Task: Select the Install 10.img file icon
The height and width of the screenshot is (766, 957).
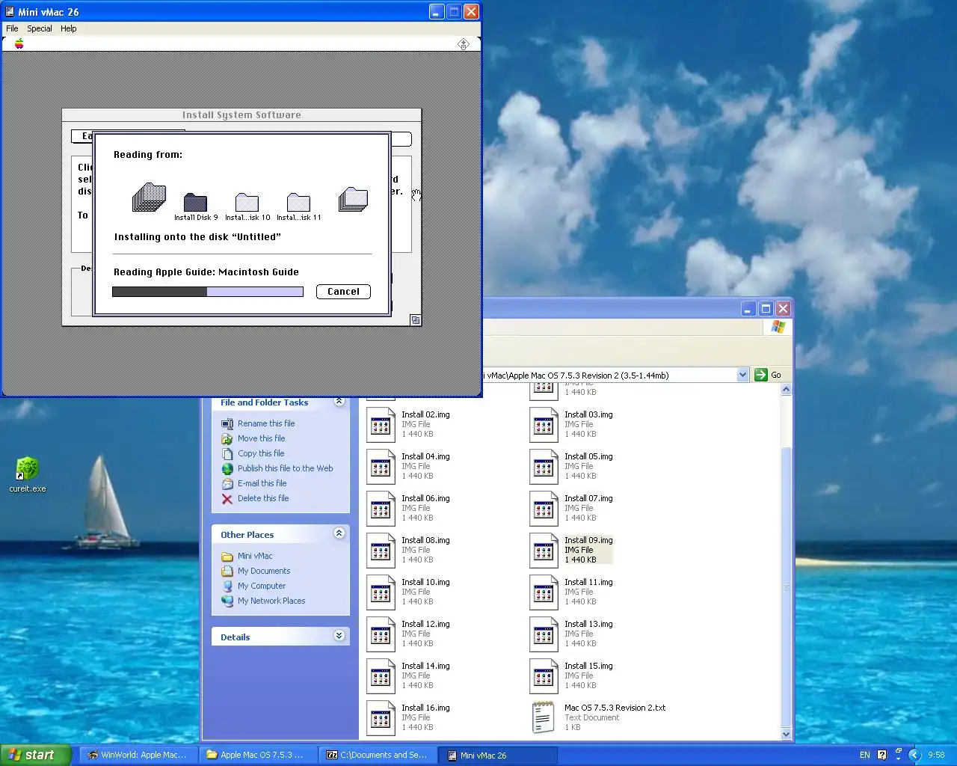Action: [x=381, y=592]
